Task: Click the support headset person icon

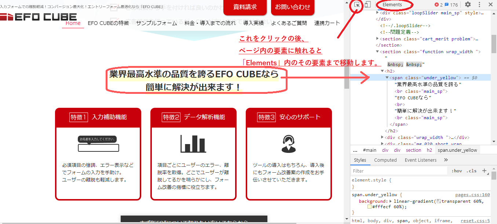Action: coord(289,144)
